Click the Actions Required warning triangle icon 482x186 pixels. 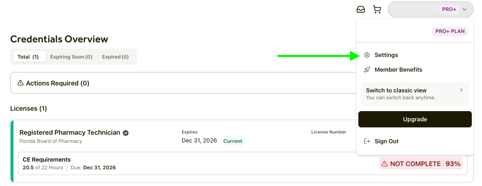[x=20, y=83]
